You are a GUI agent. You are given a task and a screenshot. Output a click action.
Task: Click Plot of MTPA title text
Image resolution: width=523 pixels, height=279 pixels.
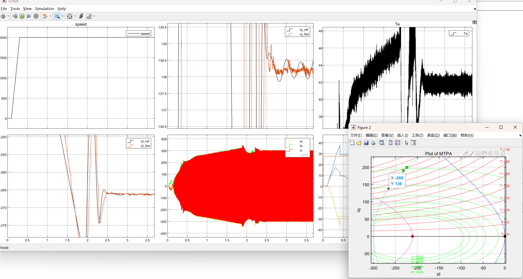click(x=438, y=154)
